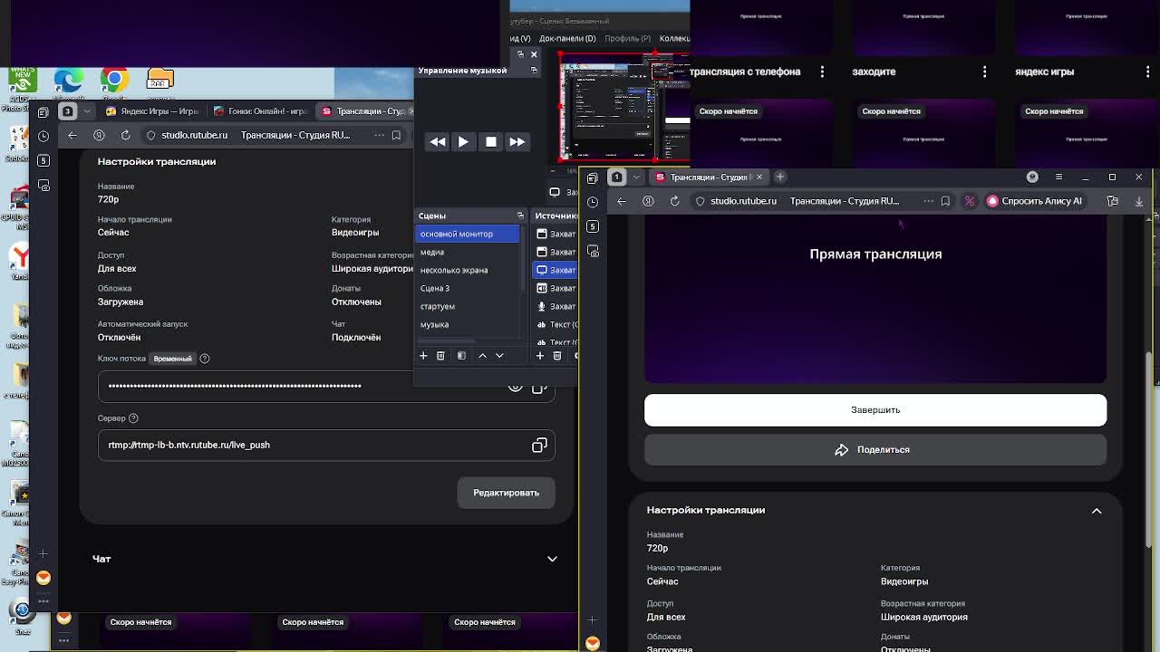Move selected OBS scene down
Screen dimensions: 1160x652
[499, 356]
